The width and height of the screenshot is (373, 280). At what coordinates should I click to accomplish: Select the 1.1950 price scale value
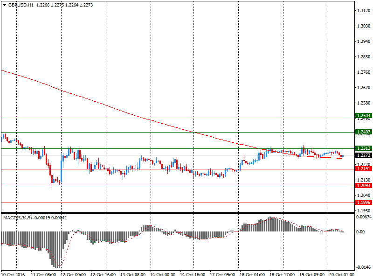(x=364, y=211)
